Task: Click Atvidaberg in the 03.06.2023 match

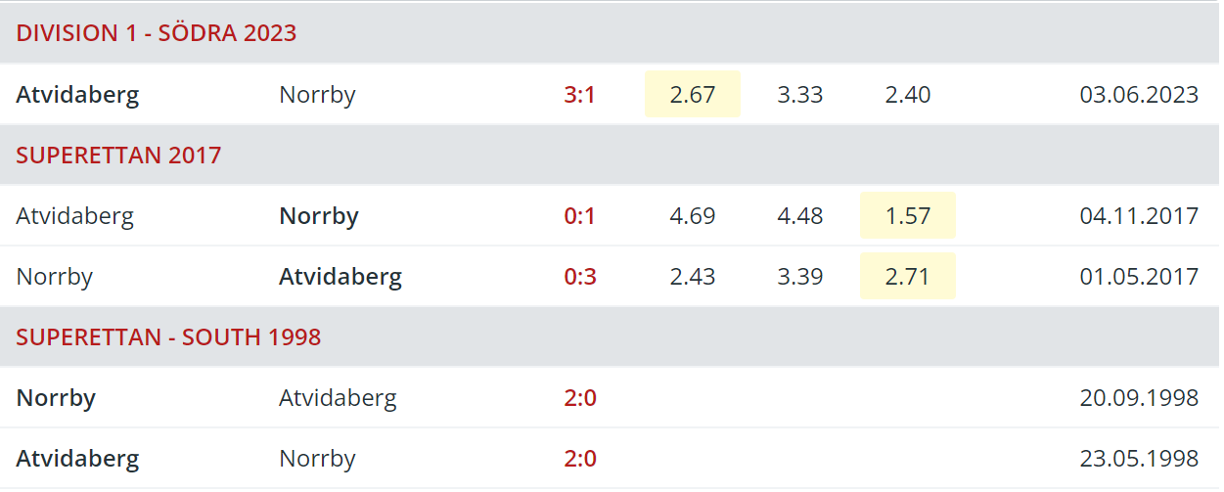Action: point(77,95)
